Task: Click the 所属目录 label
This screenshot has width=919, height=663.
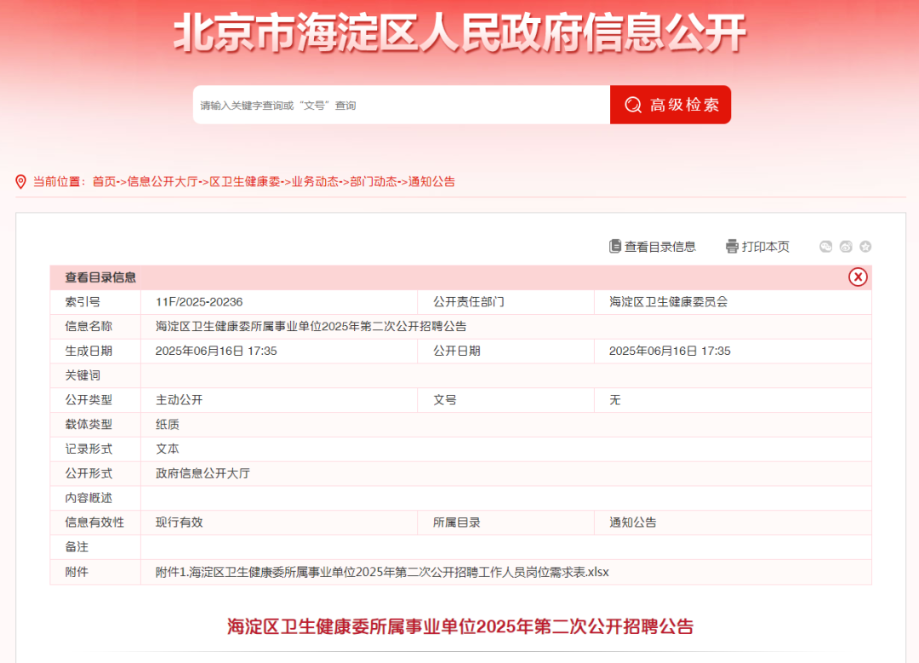Action: (x=457, y=523)
